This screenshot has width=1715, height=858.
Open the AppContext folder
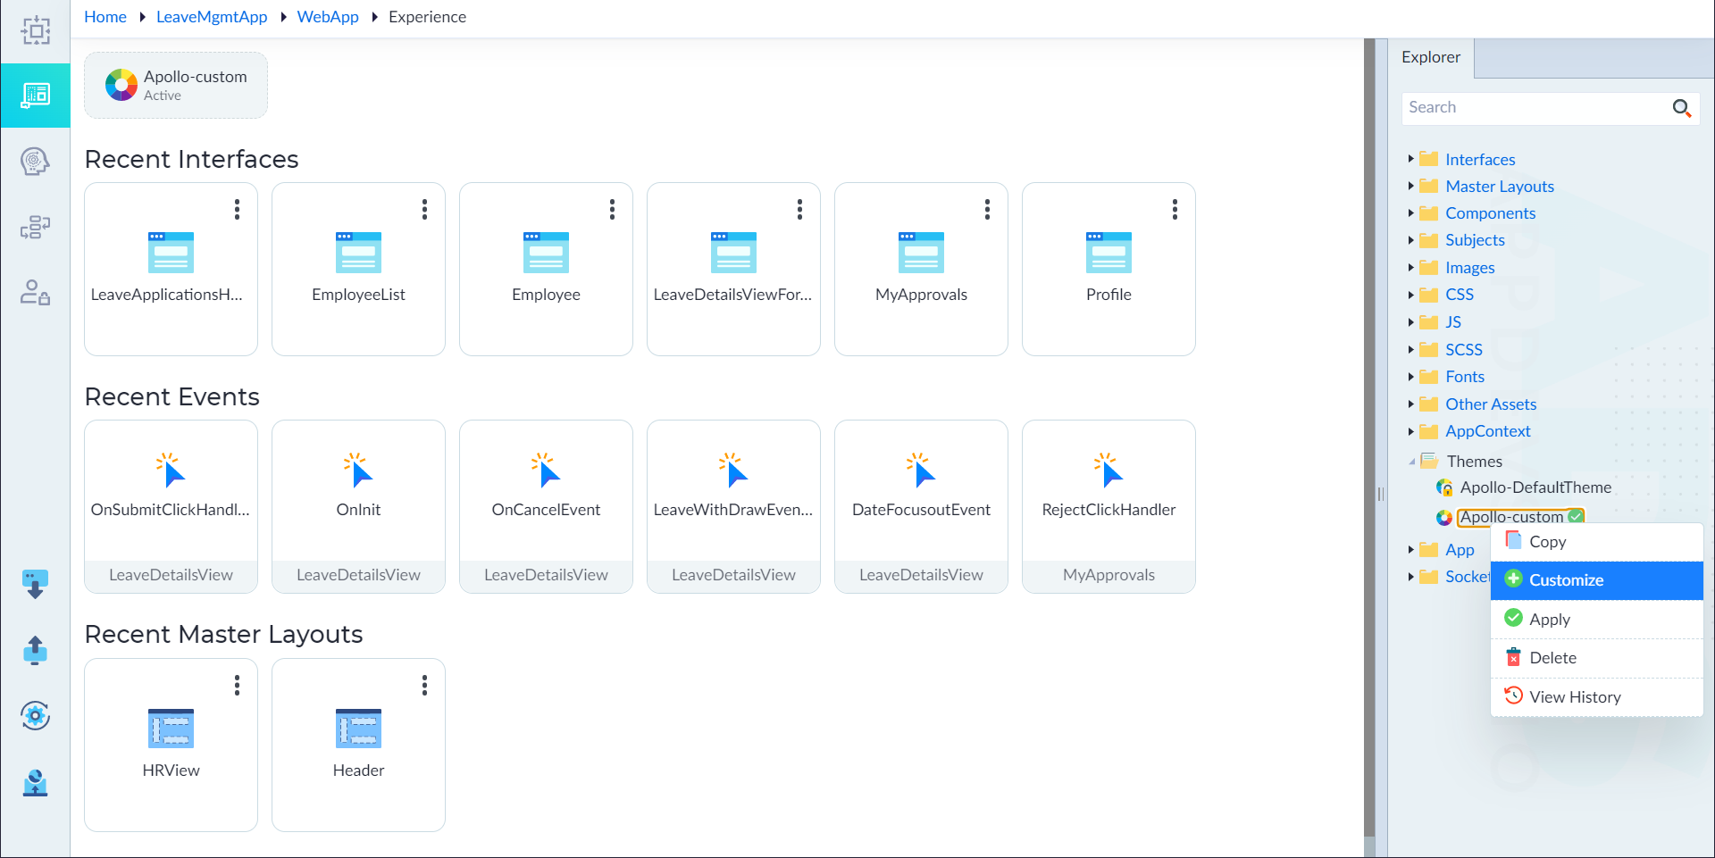coord(1488,431)
